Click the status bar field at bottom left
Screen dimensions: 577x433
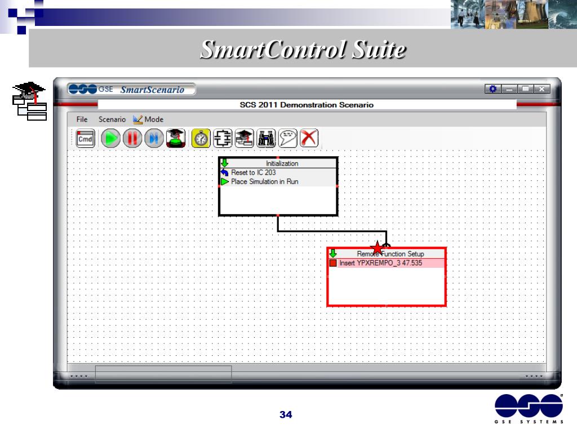tap(163, 374)
